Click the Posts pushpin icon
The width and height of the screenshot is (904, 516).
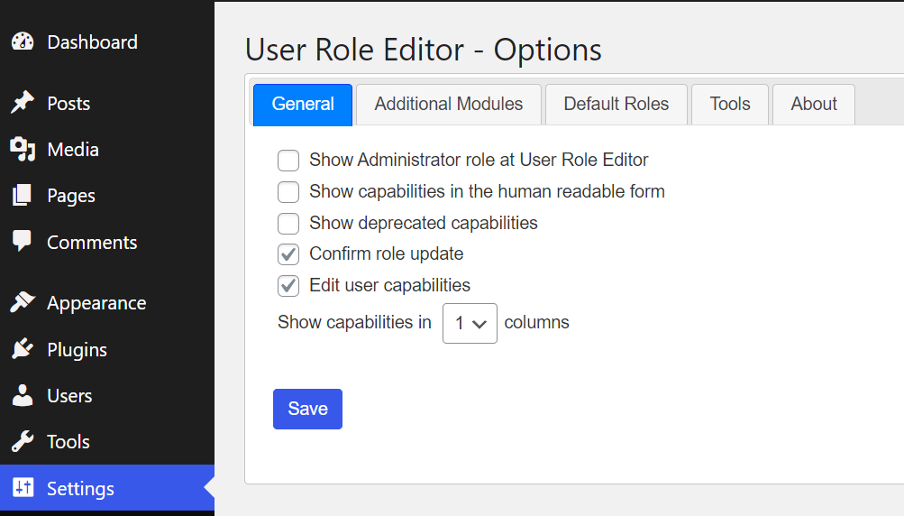click(x=23, y=103)
